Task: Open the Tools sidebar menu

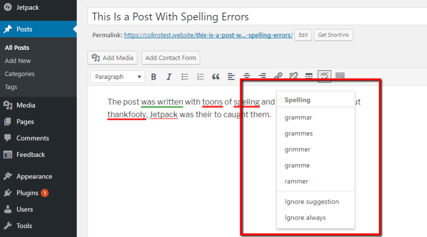Action: (x=38, y=225)
